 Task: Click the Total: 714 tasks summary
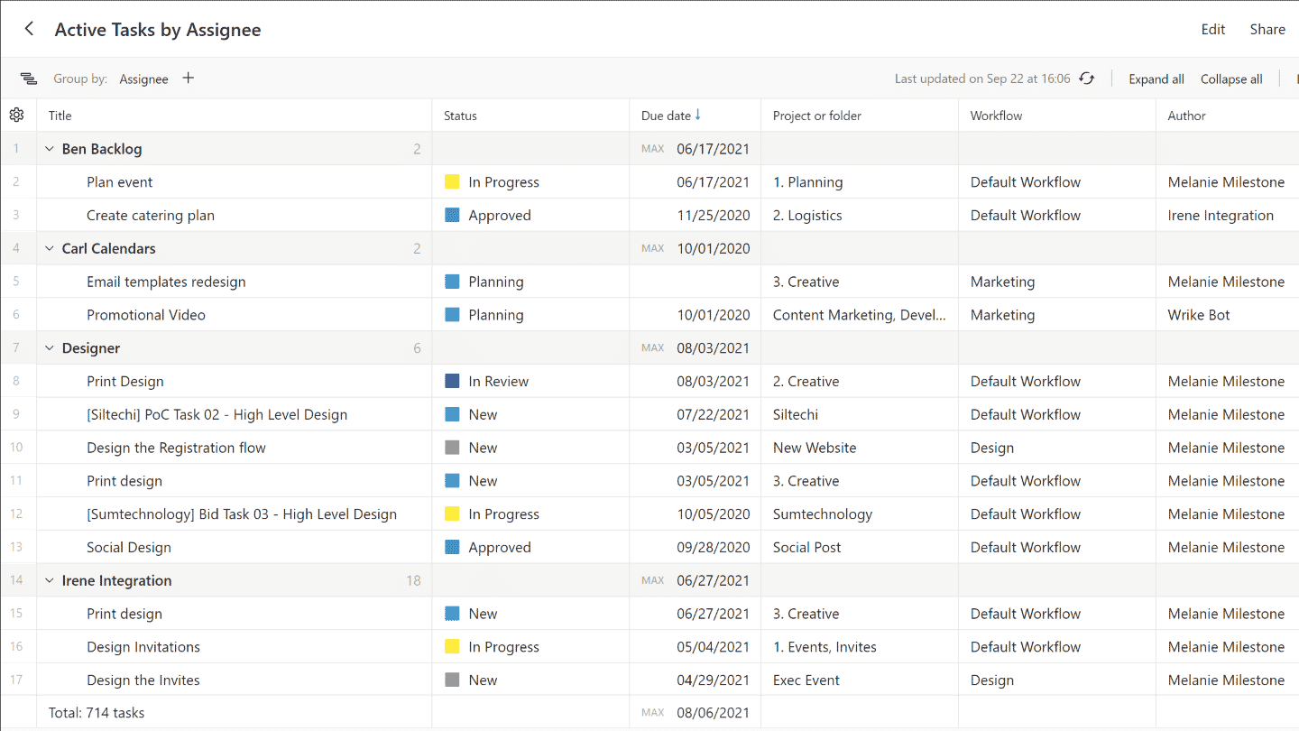pyautogui.click(x=97, y=713)
